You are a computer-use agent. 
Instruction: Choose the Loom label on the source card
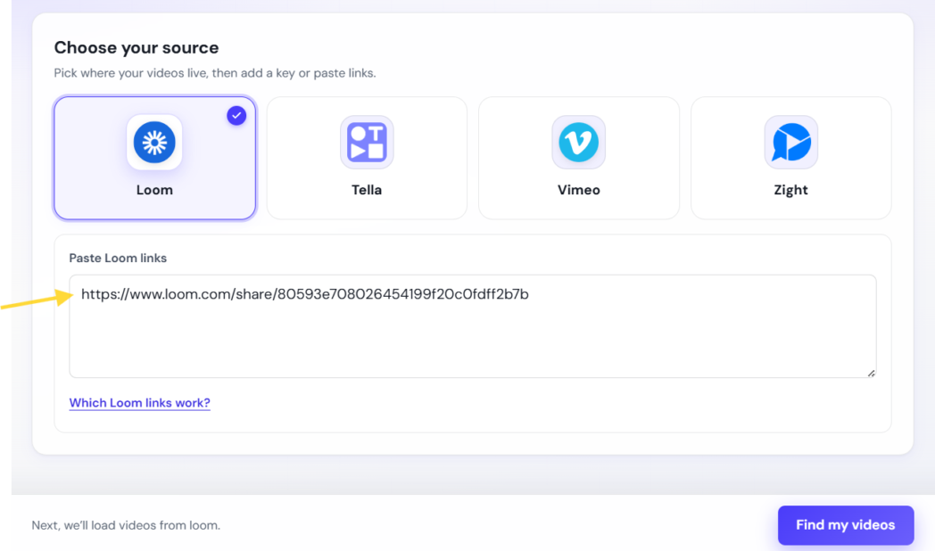pyautogui.click(x=154, y=190)
